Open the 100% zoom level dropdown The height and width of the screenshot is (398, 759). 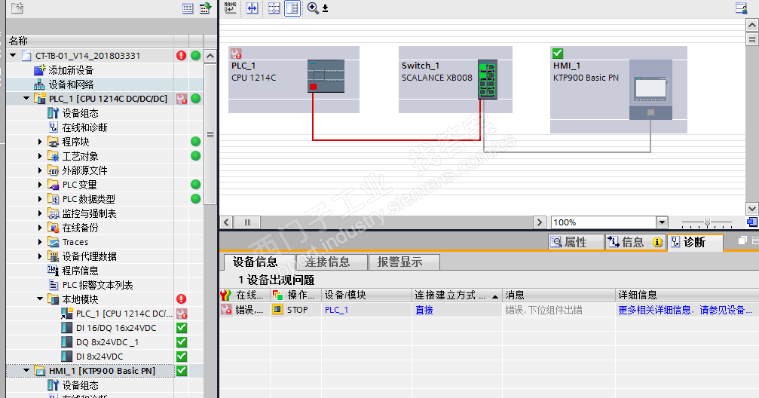pos(662,222)
